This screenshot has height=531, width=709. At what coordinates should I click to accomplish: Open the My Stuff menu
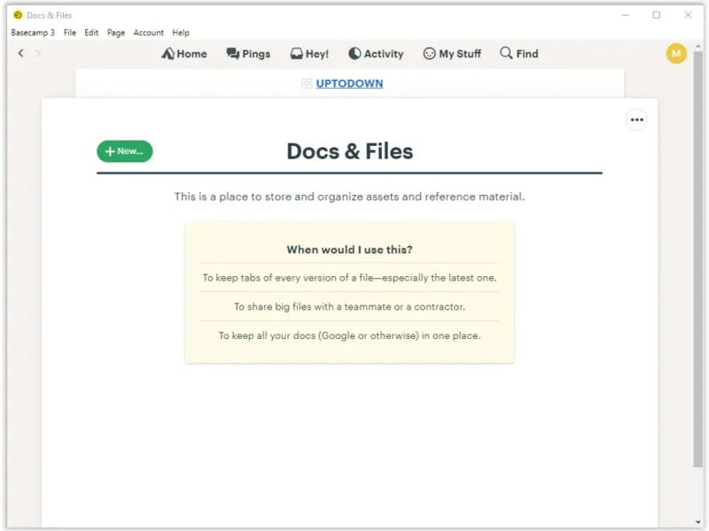pyautogui.click(x=452, y=54)
